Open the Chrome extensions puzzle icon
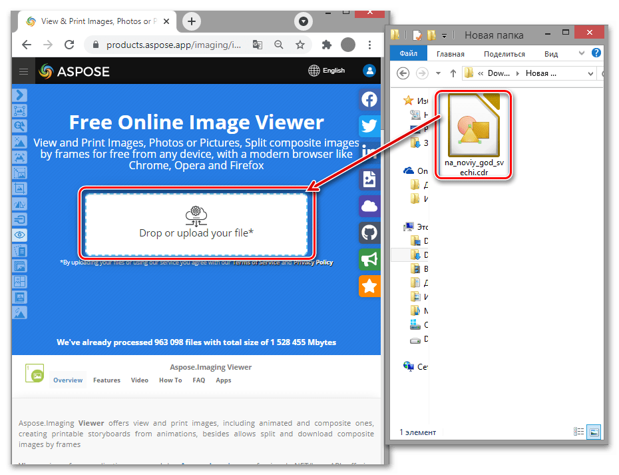Screen dimensions: 619x475 [327, 45]
